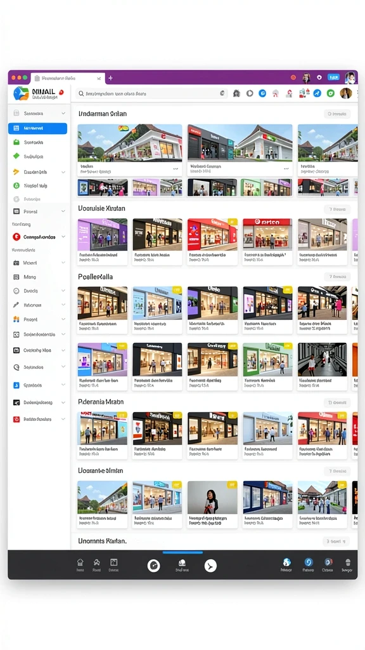Click the blue compass icon in the top toolbar
This screenshot has height=650, width=365.
(x=317, y=93)
